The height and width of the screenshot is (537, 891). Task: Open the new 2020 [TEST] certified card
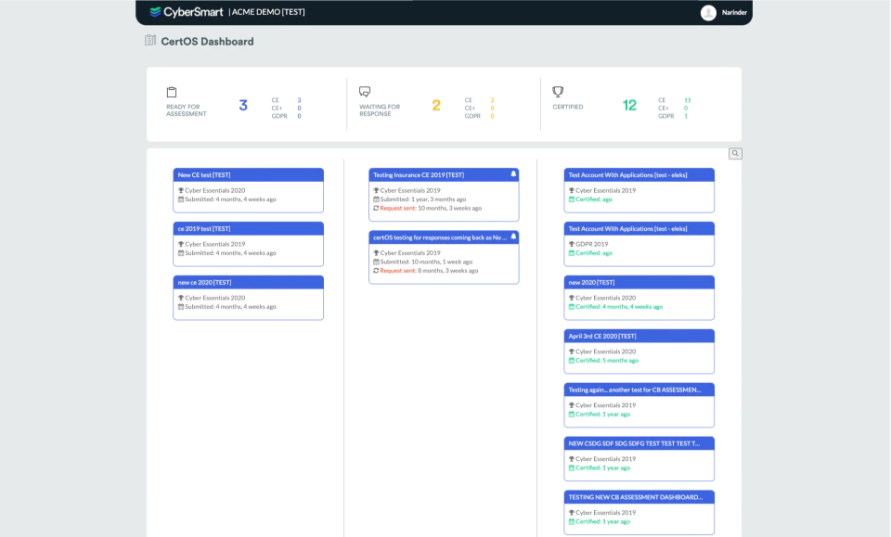639,298
